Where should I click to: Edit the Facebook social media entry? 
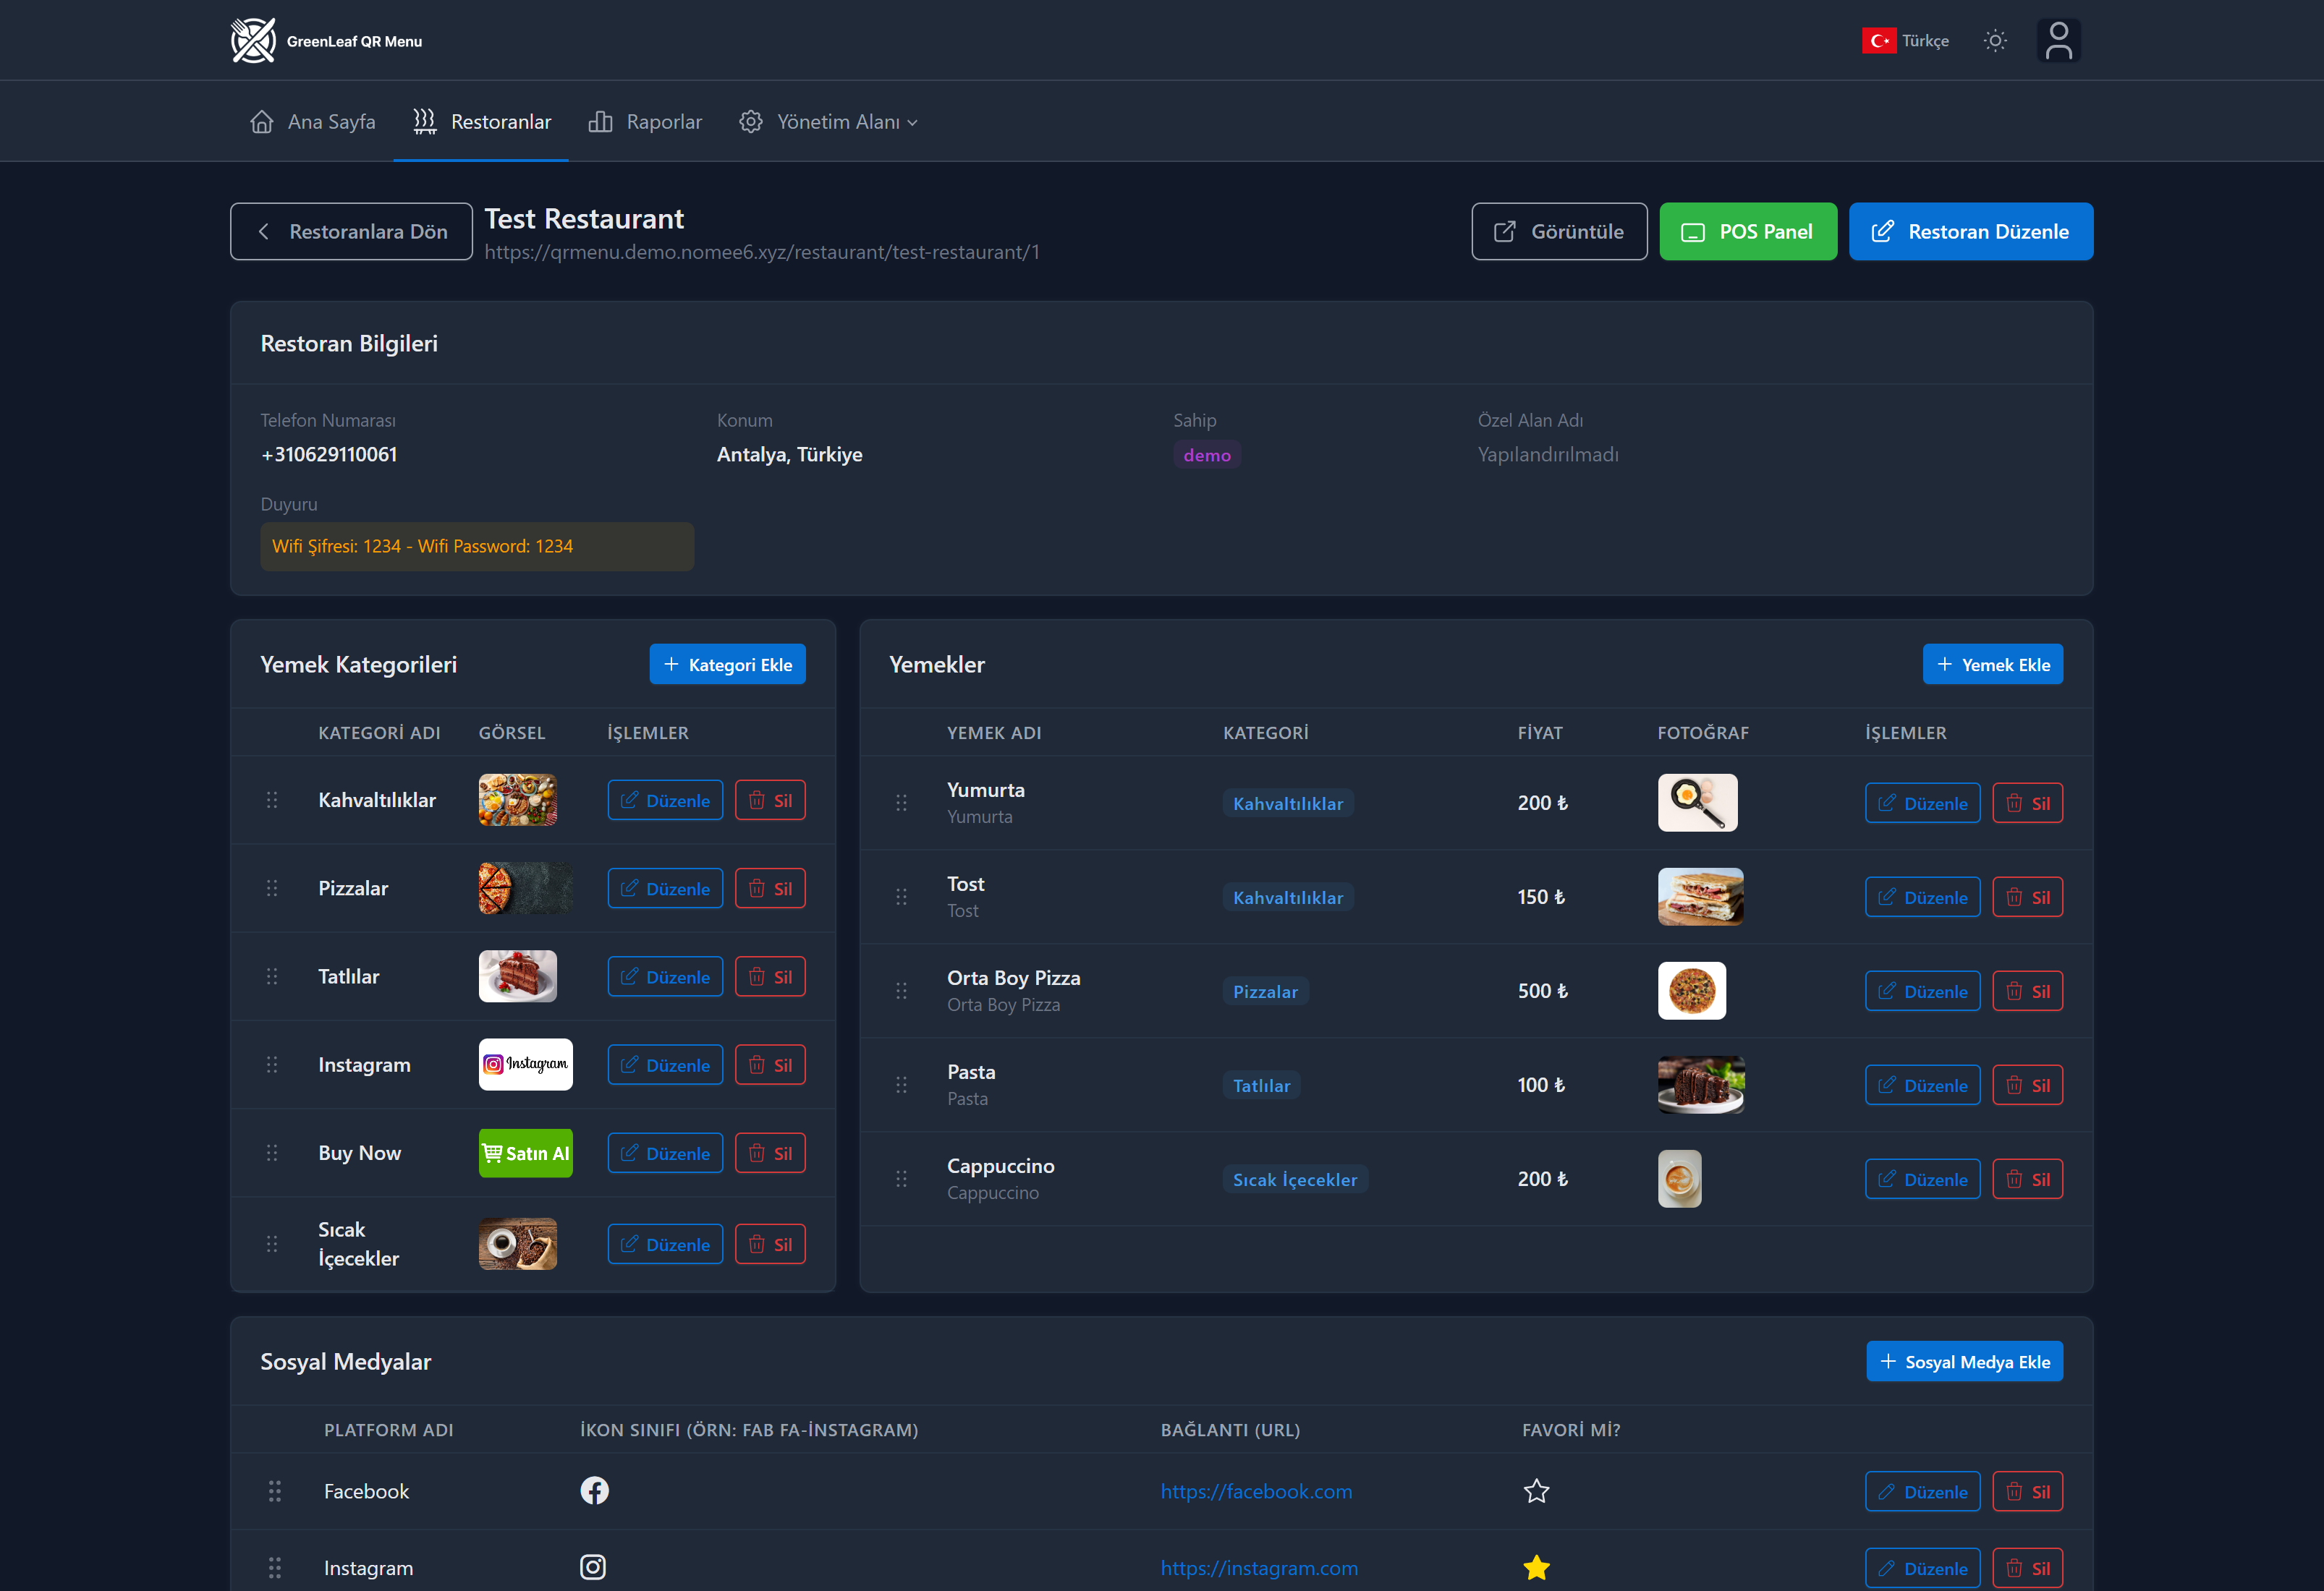tap(1922, 1492)
